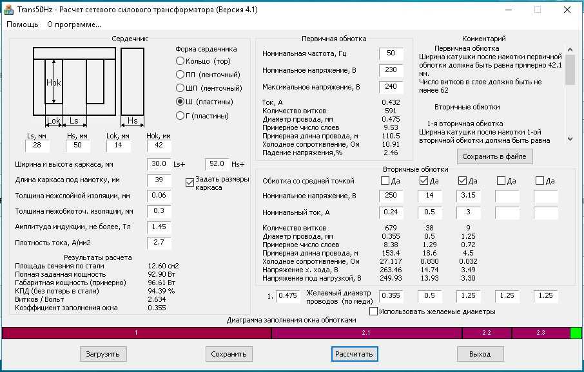584x372 pixels.
Task: Click the secondary voltage field showing 250
Action: pos(391,196)
